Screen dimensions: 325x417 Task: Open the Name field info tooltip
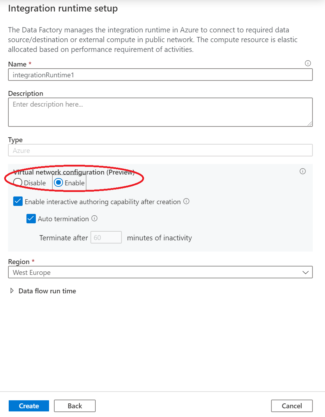pyautogui.click(x=308, y=63)
